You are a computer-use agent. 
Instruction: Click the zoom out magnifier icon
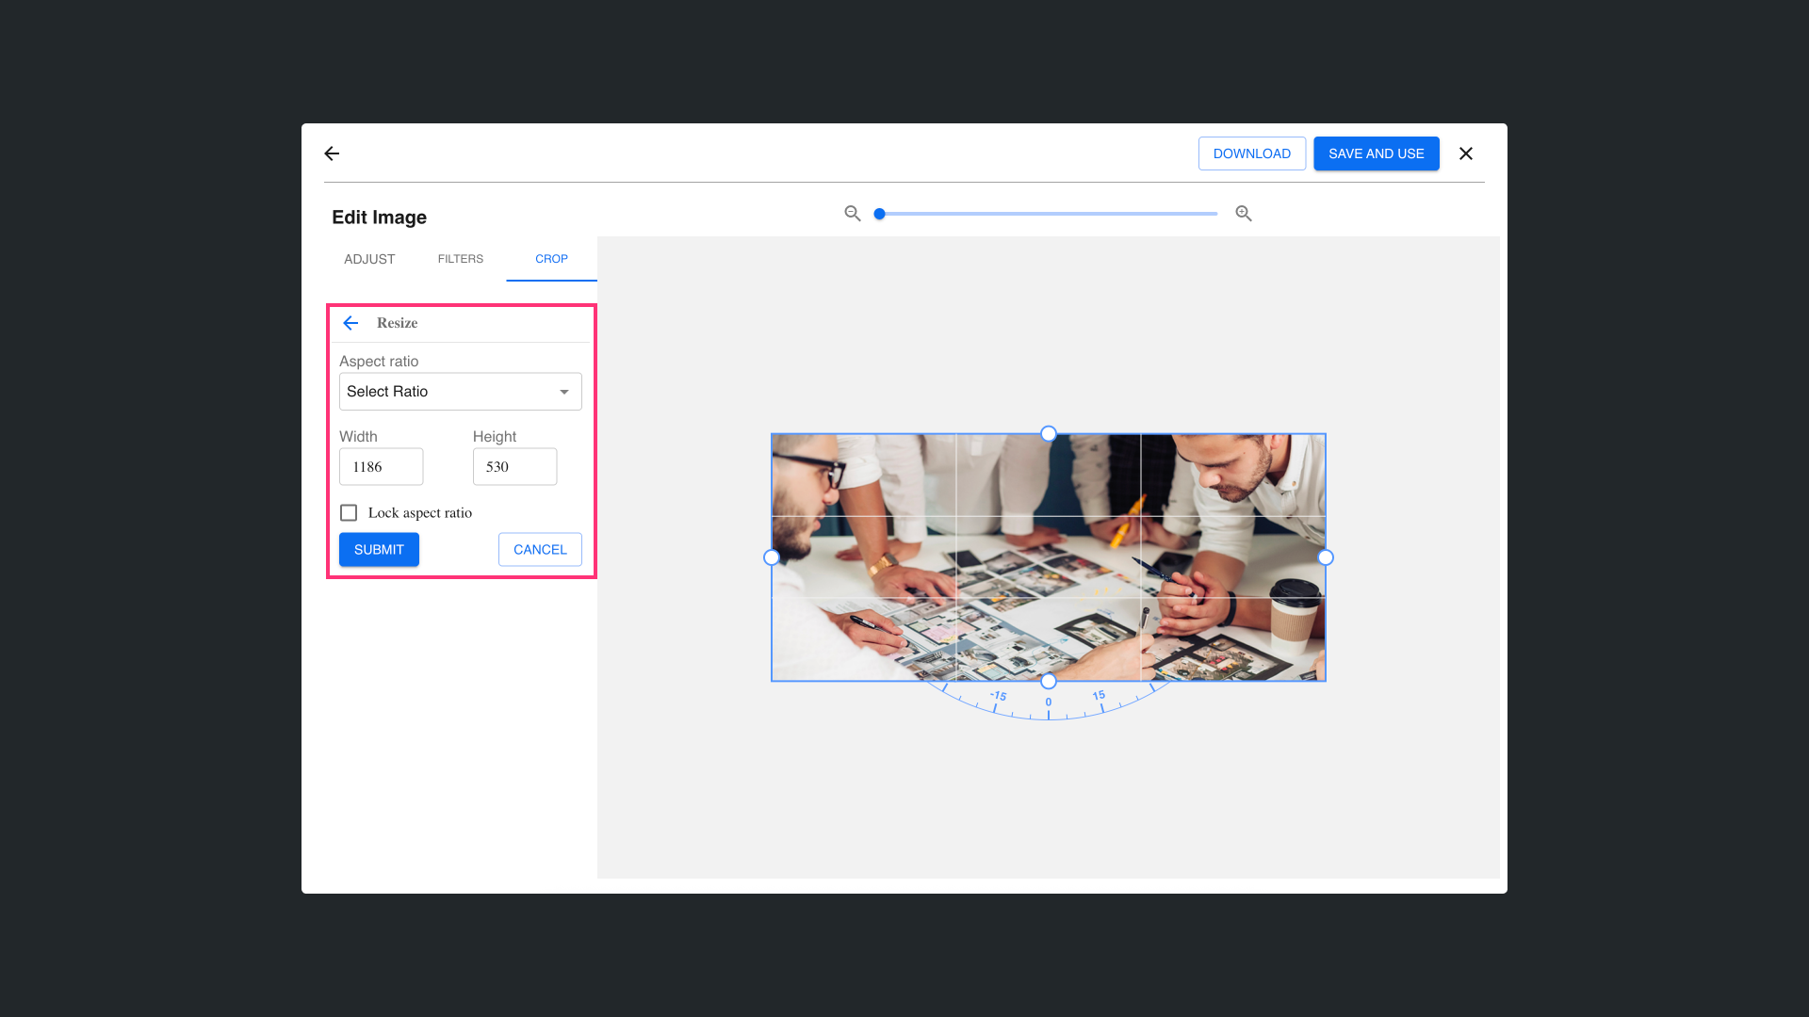click(852, 214)
